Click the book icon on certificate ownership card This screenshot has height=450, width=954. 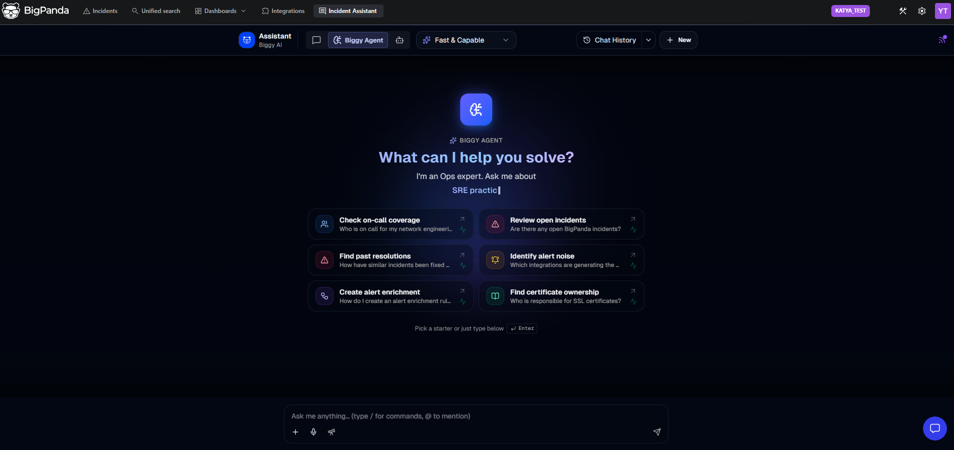(x=495, y=296)
